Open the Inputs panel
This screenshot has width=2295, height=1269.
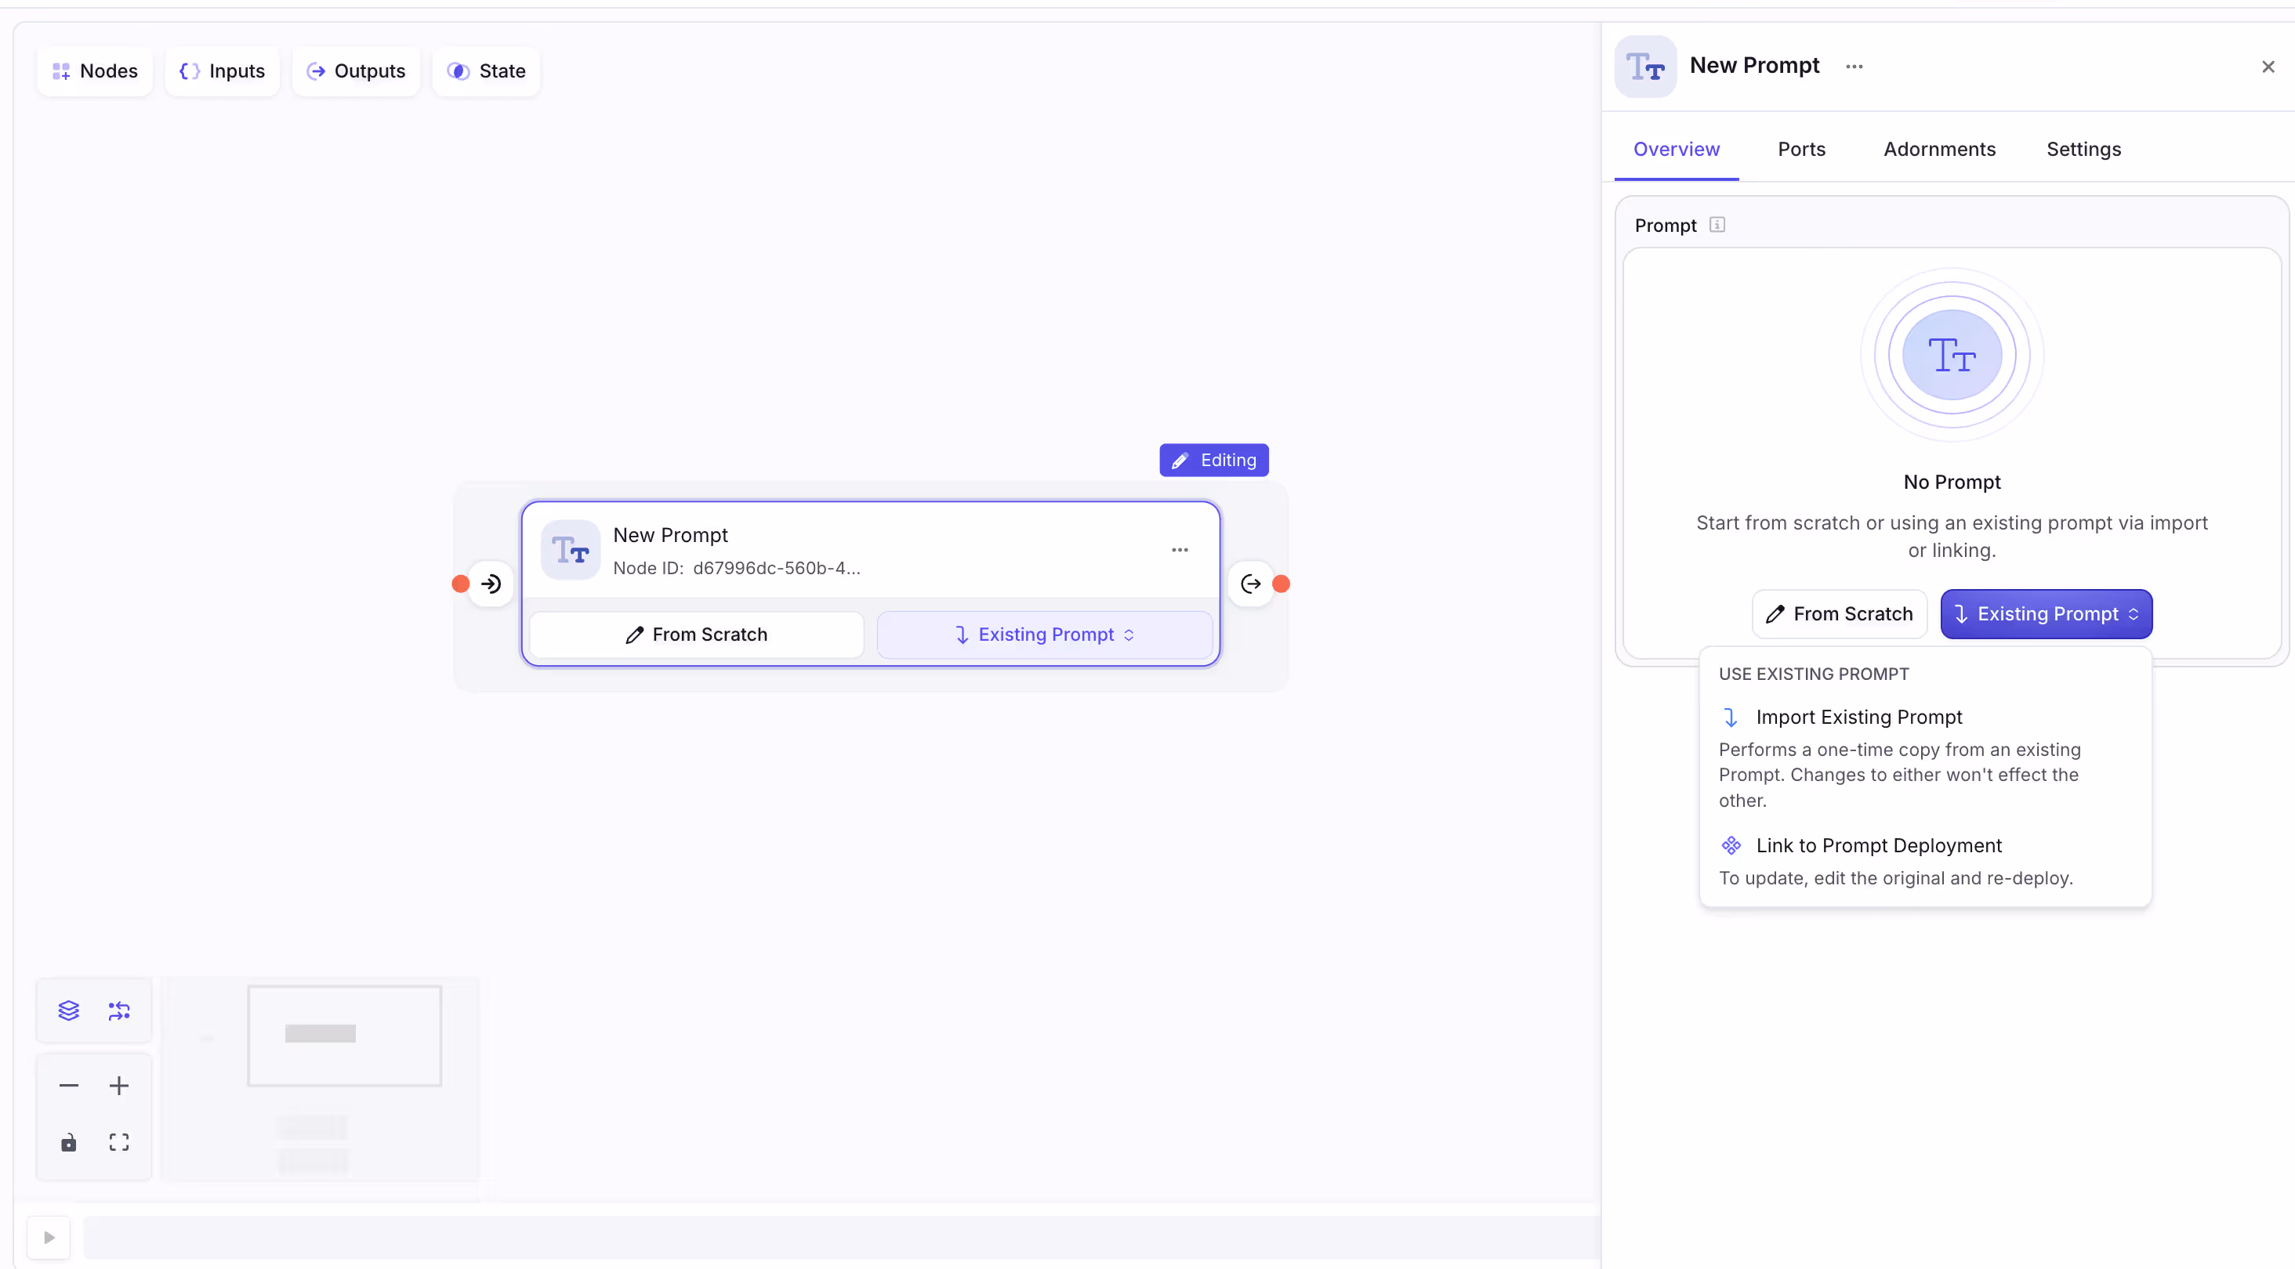pyautogui.click(x=222, y=71)
